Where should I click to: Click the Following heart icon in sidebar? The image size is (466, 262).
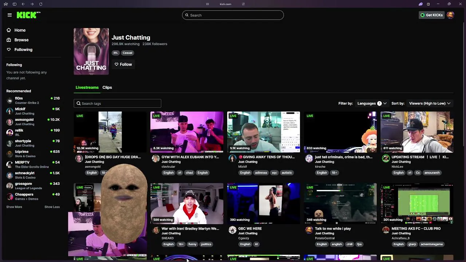tap(9, 49)
